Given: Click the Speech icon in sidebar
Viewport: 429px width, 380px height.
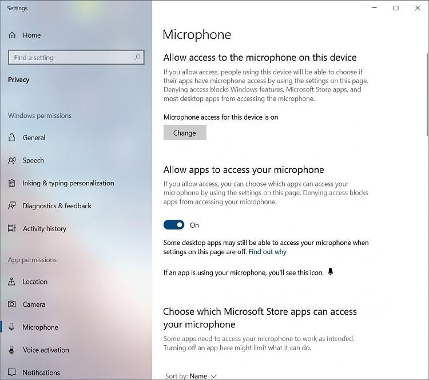Looking at the screenshot, I should point(12,160).
